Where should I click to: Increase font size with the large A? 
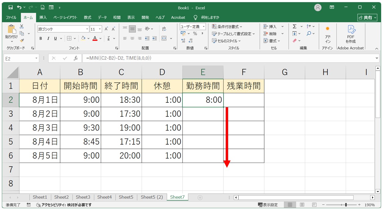tap(106, 29)
